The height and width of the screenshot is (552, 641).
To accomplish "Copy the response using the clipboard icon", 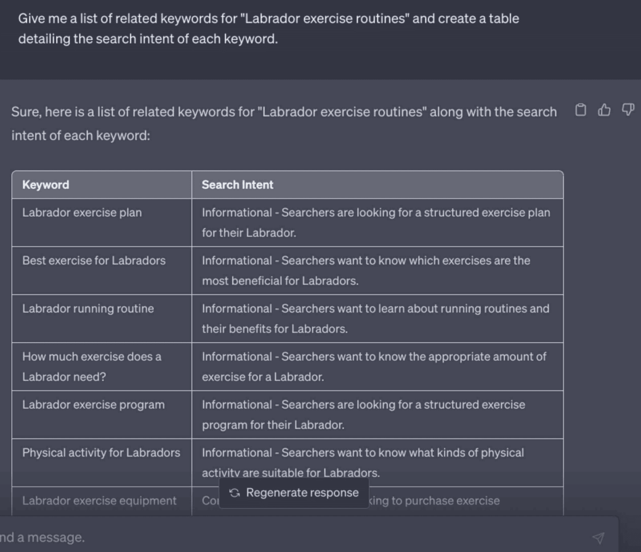I will tap(580, 110).
